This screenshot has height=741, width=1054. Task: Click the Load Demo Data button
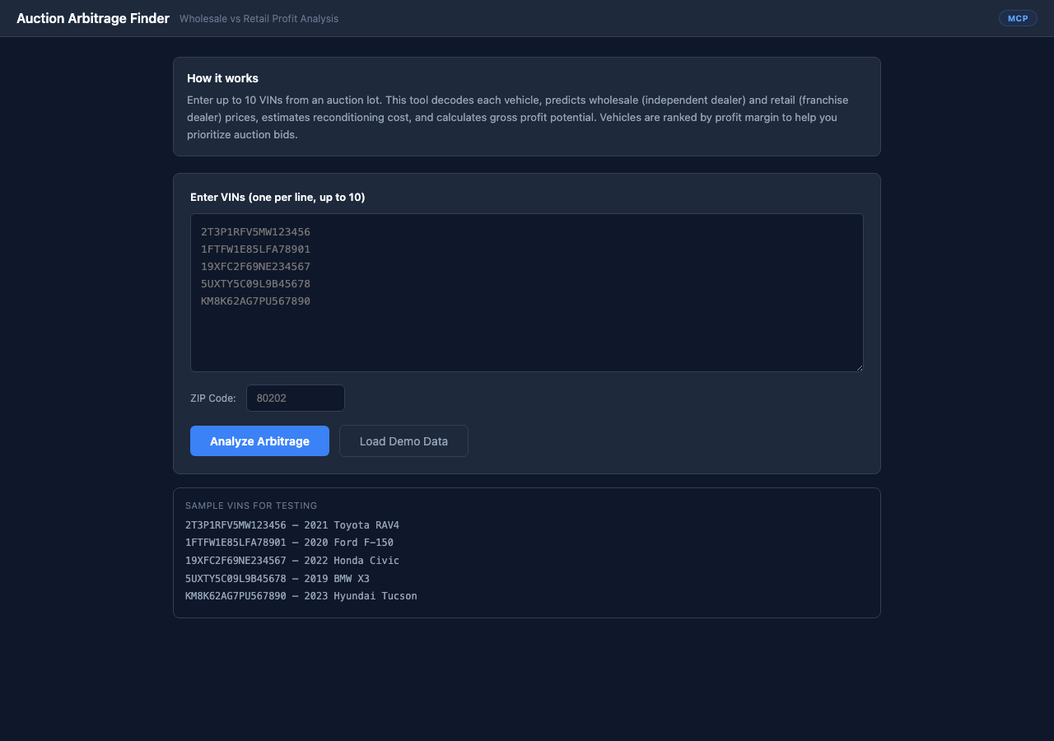tap(403, 440)
